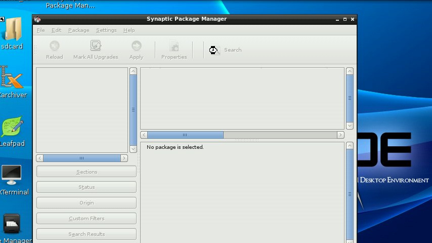Click the Search magnifier icon
The height and width of the screenshot is (243, 432).
click(x=214, y=50)
